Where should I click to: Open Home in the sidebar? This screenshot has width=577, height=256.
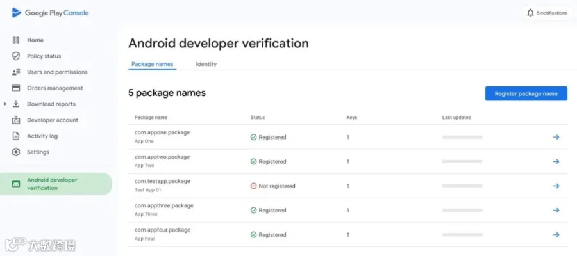35,40
